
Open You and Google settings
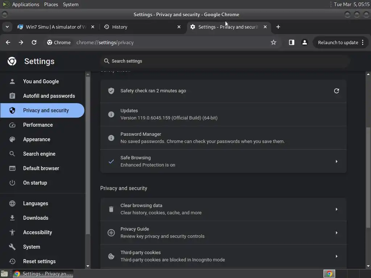tap(43, 81)
